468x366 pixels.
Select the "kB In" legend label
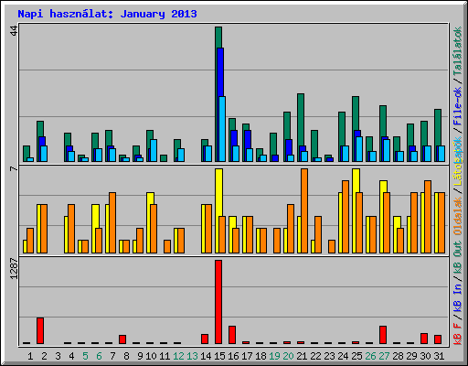tap(458, 297)
